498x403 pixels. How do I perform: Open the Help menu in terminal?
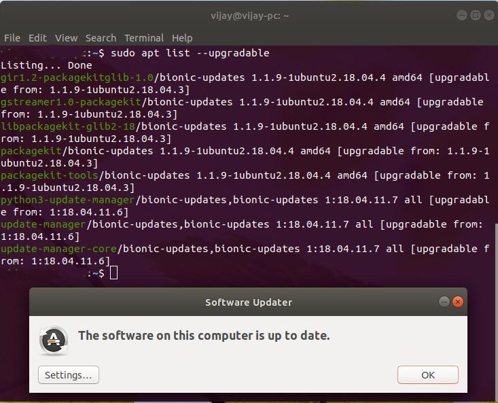182,38
